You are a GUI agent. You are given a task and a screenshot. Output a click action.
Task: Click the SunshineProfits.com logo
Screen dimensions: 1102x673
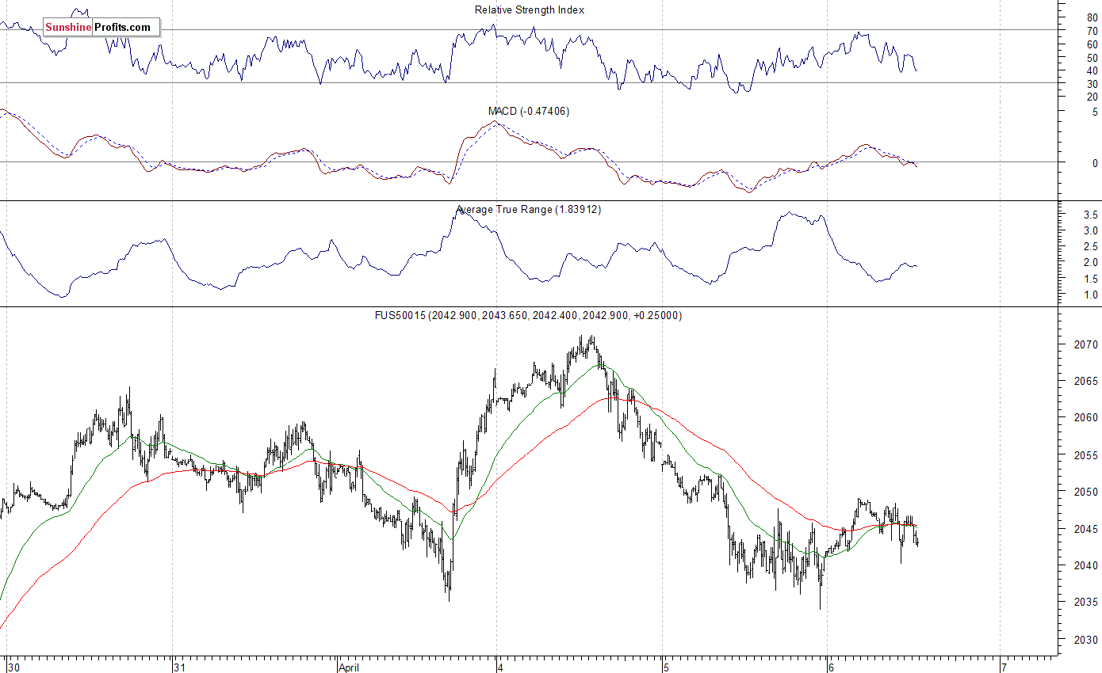101,28
